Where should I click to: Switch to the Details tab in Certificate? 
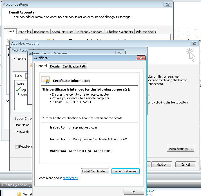click(x=55, y=66)
